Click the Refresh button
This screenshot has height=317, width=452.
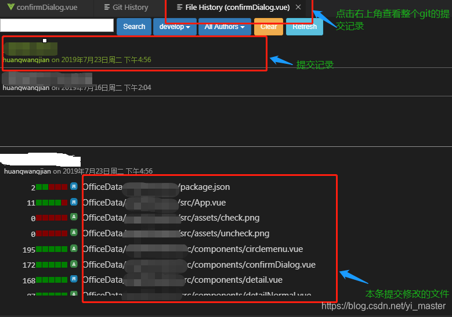pyautogui.click(x=305, y=27)
